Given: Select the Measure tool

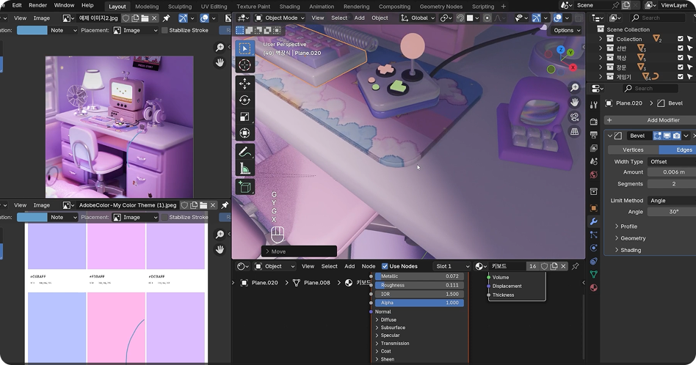Looking at the screenshot, I should click(x=244, y=169).
